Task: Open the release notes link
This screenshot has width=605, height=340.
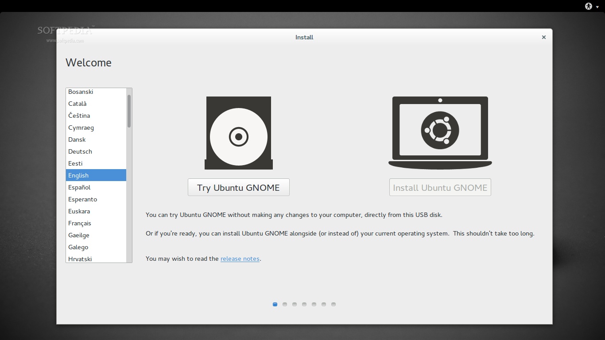Action: click(x=240, y=259)
